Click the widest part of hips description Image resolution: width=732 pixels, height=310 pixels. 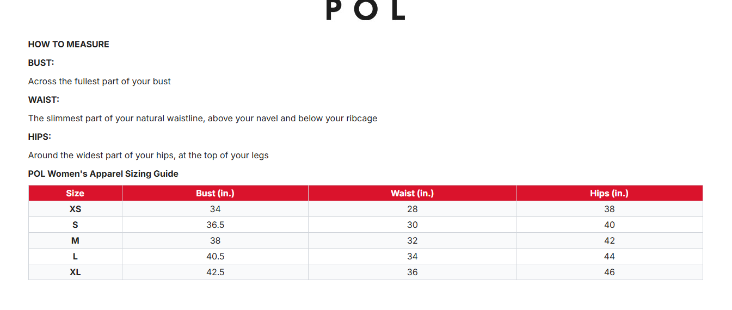148,156
